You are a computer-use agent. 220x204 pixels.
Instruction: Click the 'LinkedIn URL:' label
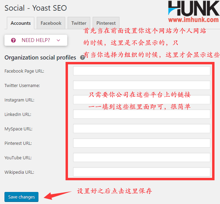point(18,115)
